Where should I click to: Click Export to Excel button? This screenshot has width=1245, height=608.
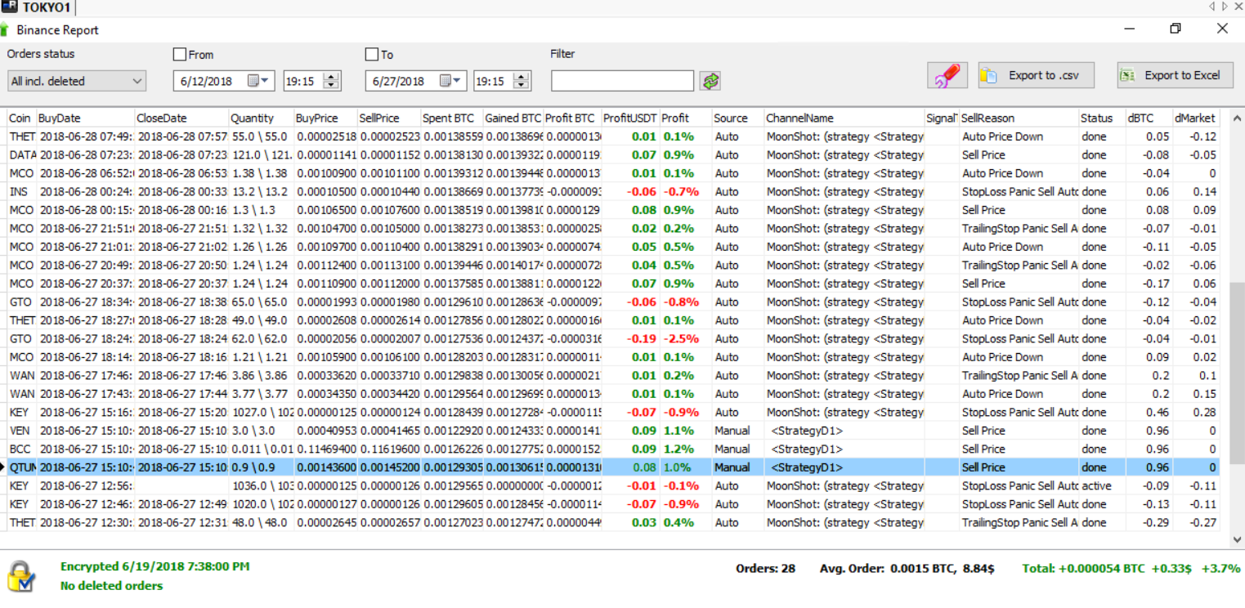point(1174,75)
